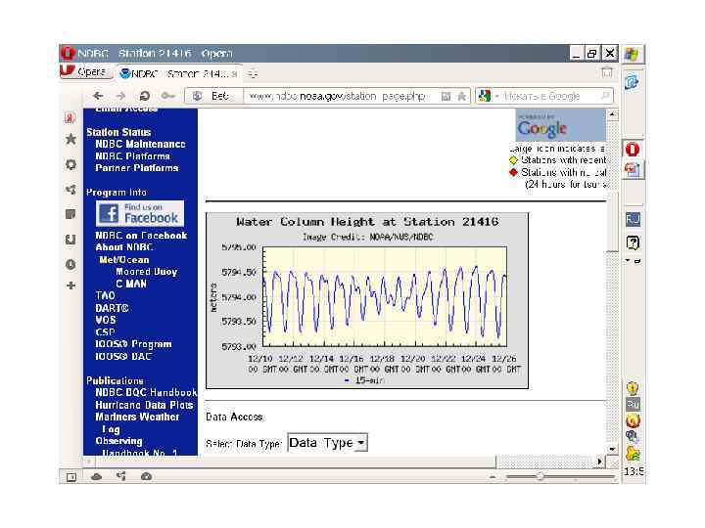
Task: Click the Opera Unite icon in status bar
Action: (121, 476)
